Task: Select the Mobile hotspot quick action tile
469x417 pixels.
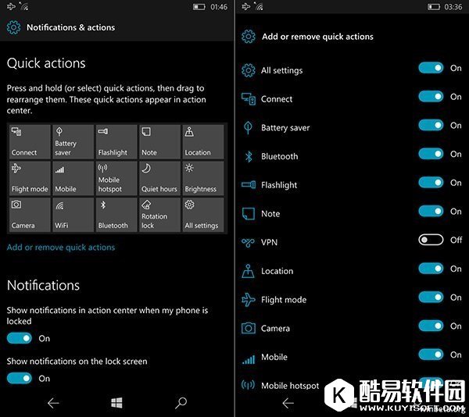Action: [x=116, y=178]
